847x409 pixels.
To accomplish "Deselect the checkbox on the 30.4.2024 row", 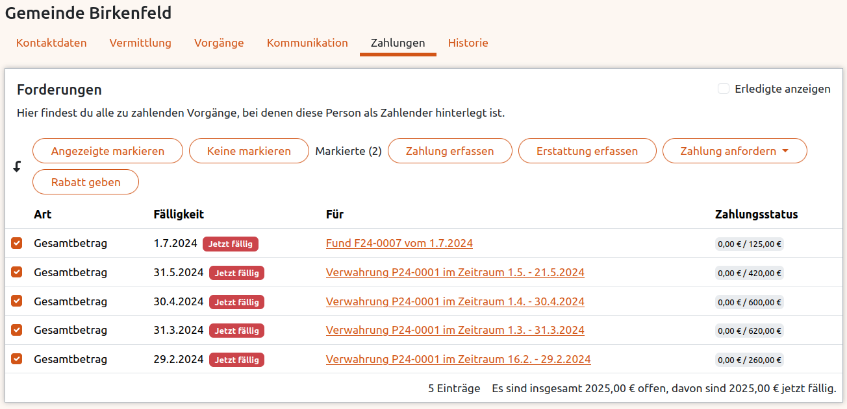I will coord(16,301).
